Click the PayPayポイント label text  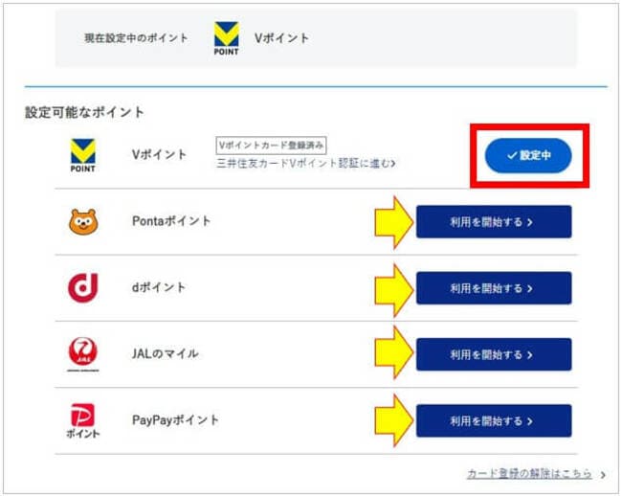tap(175, 420)
